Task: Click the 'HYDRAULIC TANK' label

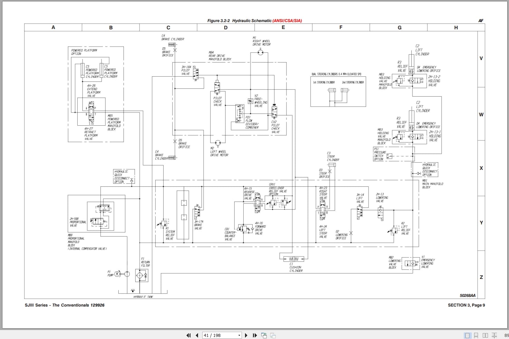Action: coord(143,297)
